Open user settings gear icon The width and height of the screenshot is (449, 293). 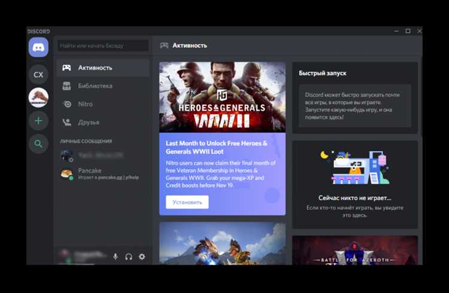coord(142,257)
